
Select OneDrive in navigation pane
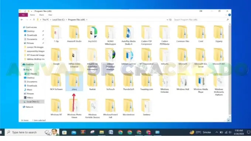30,64
